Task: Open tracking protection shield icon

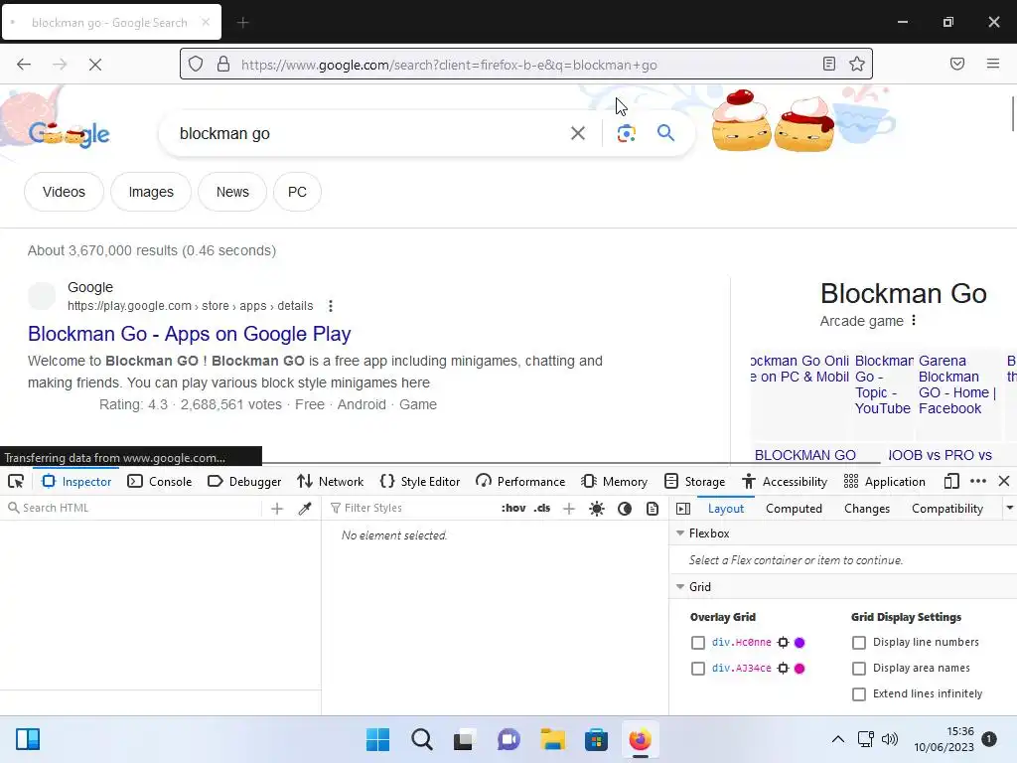Action: pos(196,65)
